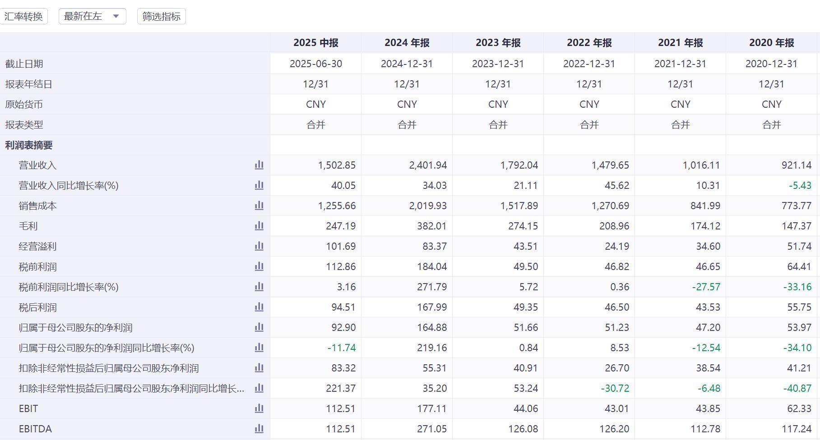The width and height of the screenshot is (820, 440).
Task: Click the 利润表摘要 section heading
Action: [x=29, y=145]
